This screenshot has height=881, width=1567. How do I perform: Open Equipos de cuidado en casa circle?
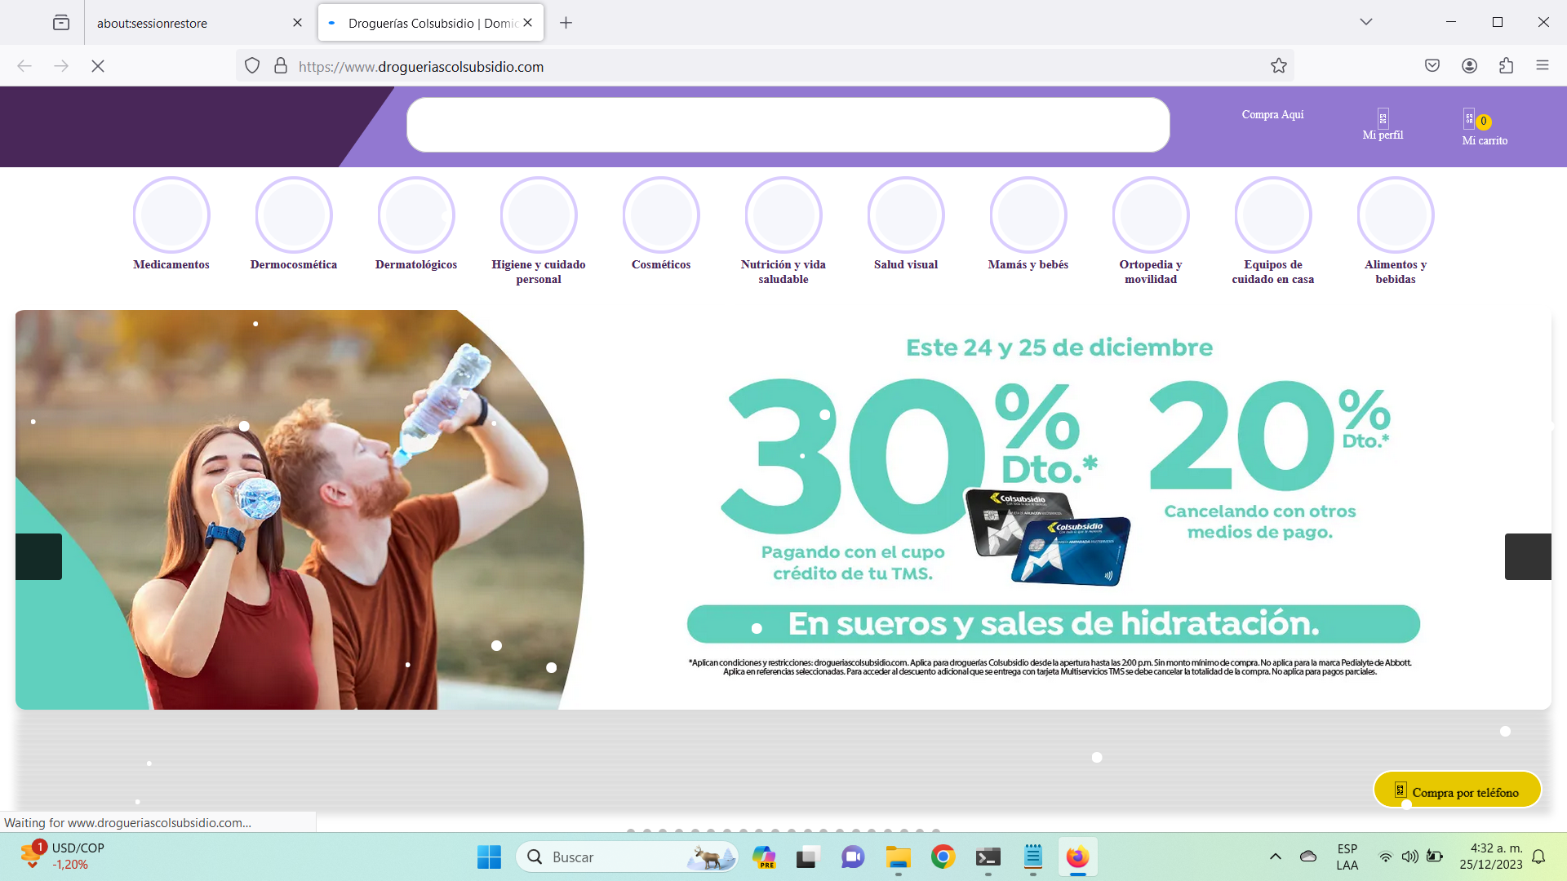(1273, 215)
